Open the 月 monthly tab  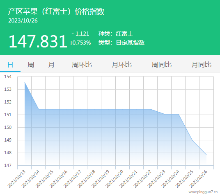[51, 65]
